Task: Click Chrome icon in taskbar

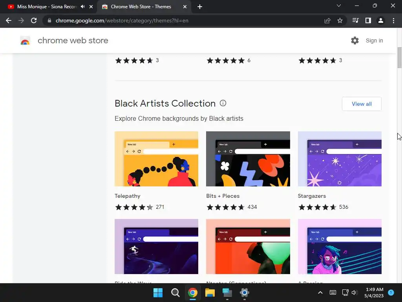Action: tap(192, 293)
